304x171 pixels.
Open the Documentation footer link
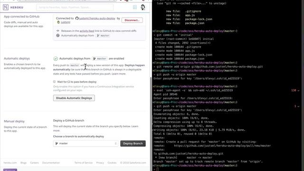coord(51,162)
